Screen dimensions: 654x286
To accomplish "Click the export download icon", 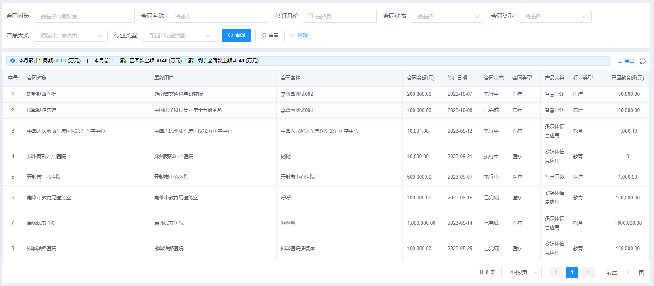I will coord(620,61).
